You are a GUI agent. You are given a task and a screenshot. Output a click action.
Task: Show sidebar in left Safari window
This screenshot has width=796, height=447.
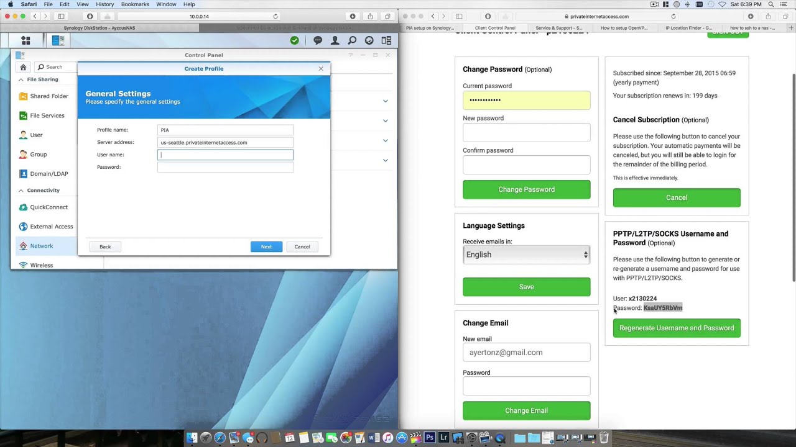(x=61, y=16)
